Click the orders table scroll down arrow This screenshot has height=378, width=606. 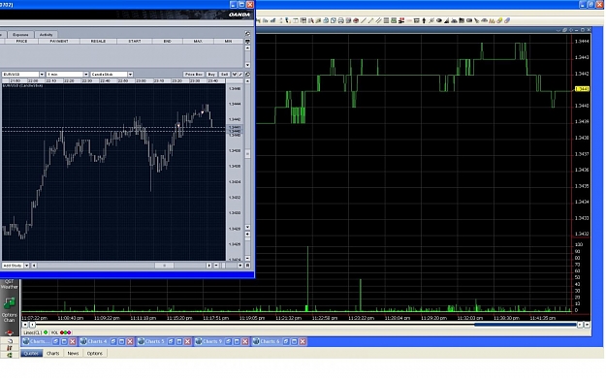(x=248, y=65)
